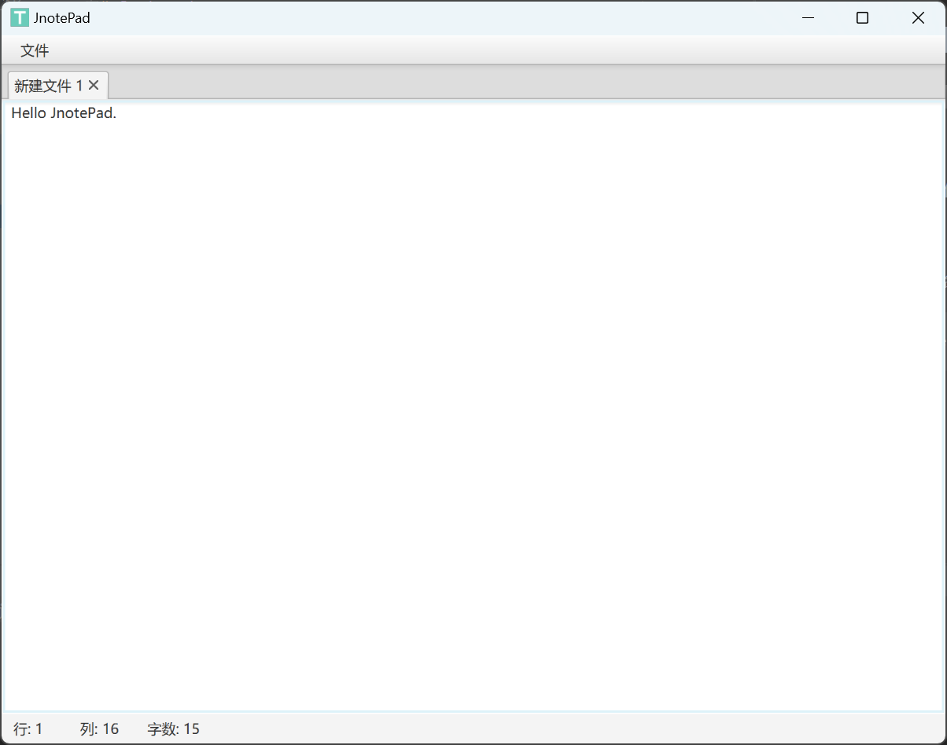This screenshot has width=947, height=745.
Task: Select the text line "Hello JnotePad."
Action: point(63,112)
